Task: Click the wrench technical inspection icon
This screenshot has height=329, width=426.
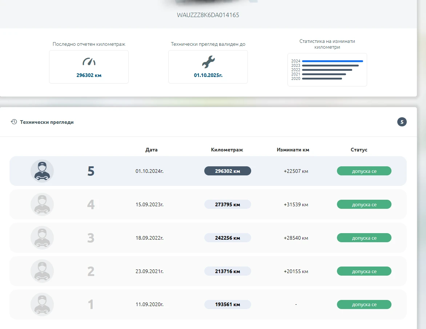Action: click(208, 62)
